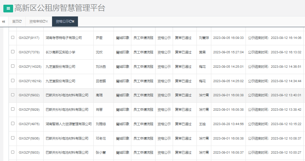Image resolution: width=305 pixels, height=161 pixels.
Task: Toggle the checkbox for GXGZF(16219)
Action: pyautogui.click(x=13, y=80)
